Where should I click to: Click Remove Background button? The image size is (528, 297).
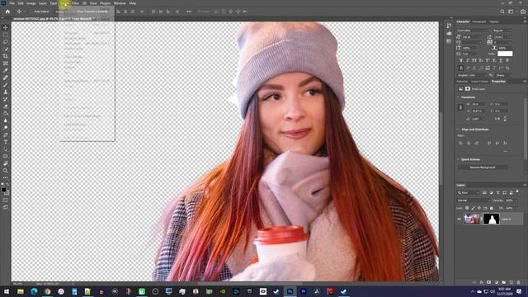coord(483,167)
